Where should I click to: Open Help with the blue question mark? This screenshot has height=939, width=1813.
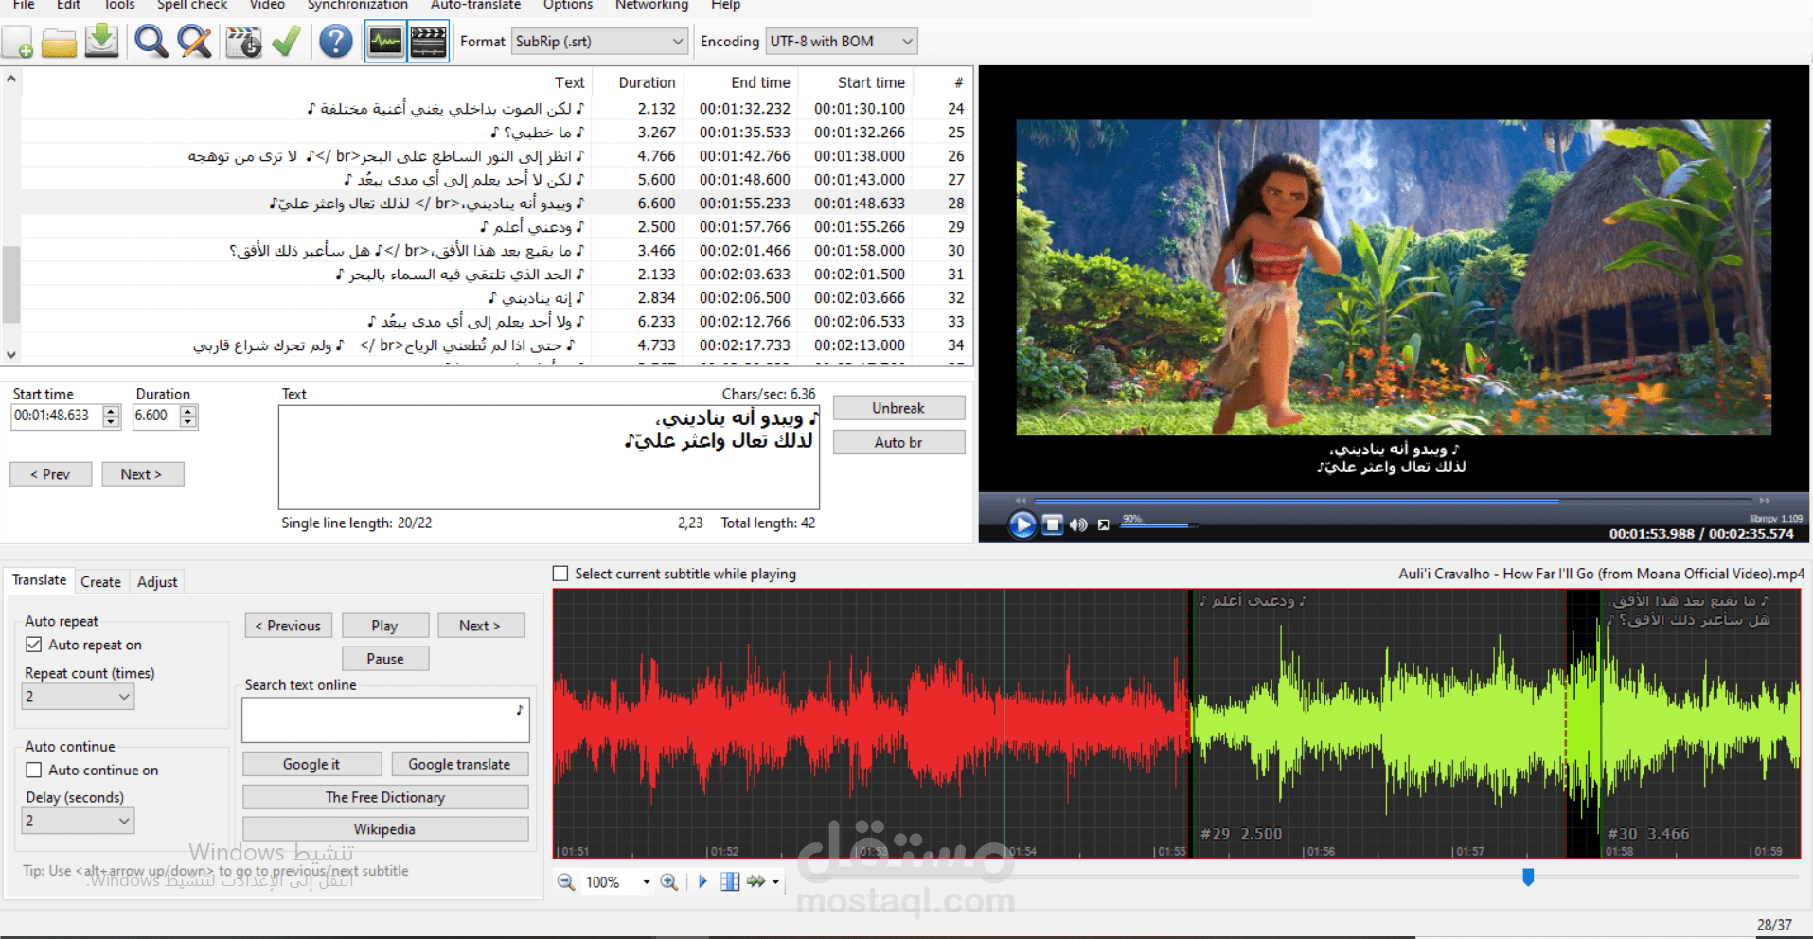point(335,42)
